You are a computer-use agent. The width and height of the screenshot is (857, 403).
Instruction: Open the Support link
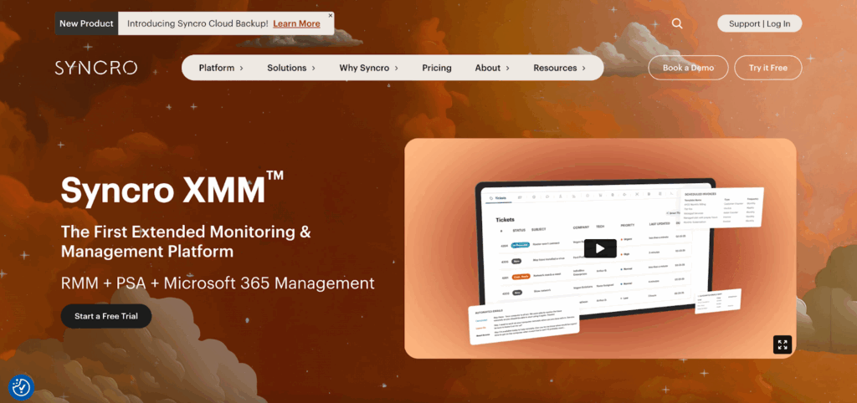(744, 23)
